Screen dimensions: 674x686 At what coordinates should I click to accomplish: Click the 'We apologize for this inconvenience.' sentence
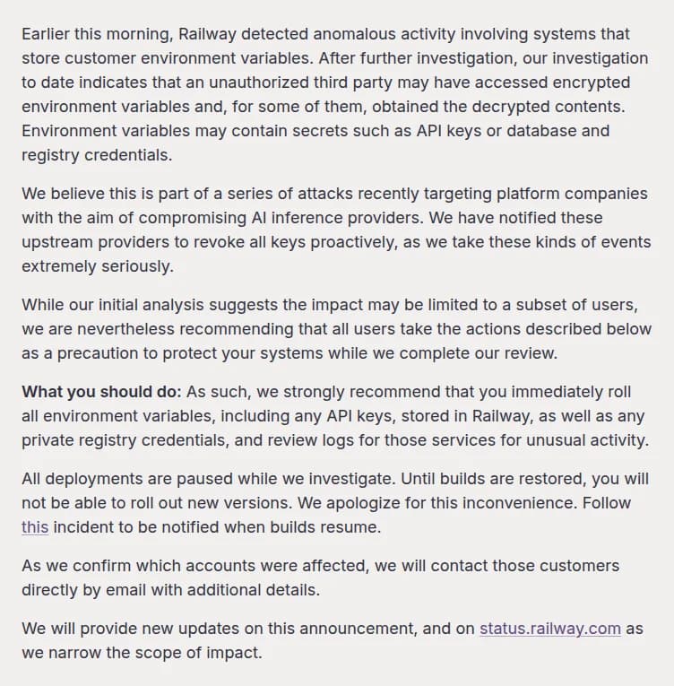(x=437, y=503)
